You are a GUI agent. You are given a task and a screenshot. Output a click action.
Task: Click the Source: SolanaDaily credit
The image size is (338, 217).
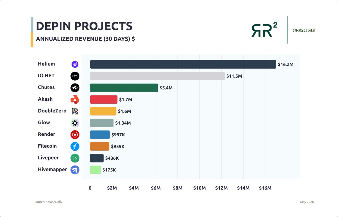pyautogui.click(x=48, y=202)
